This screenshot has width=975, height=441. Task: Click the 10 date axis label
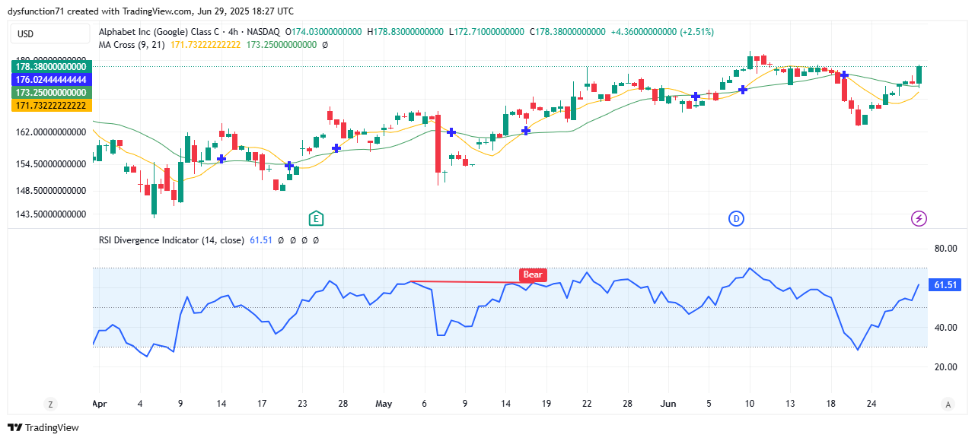coord(750,405)
